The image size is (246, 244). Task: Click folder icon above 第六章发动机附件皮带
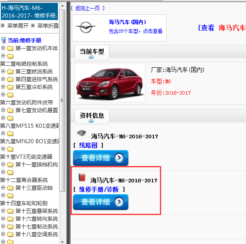10,95
